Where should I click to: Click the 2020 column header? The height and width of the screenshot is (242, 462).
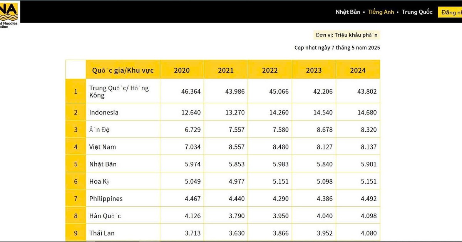[182, 70]
